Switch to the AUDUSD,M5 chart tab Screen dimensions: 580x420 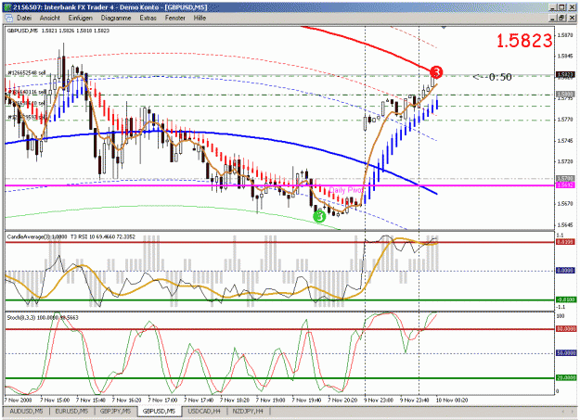26,411
